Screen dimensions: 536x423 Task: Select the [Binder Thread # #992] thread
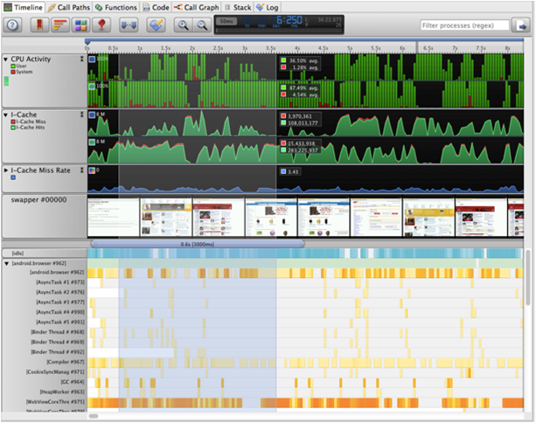coord(58,352)
